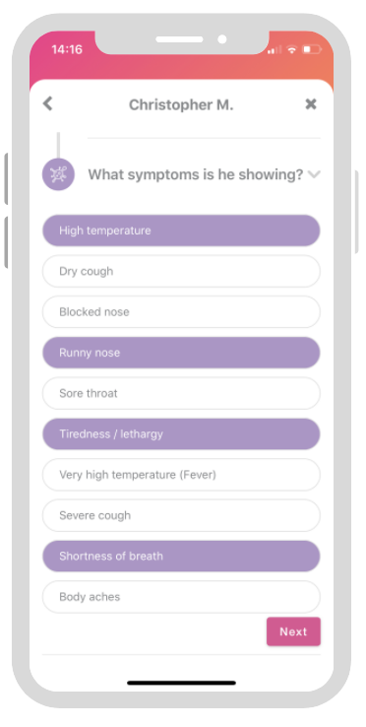Tap the back arrow icon

pos(48,103)
